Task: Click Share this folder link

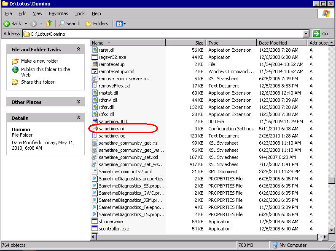Action: coord(38,82)
